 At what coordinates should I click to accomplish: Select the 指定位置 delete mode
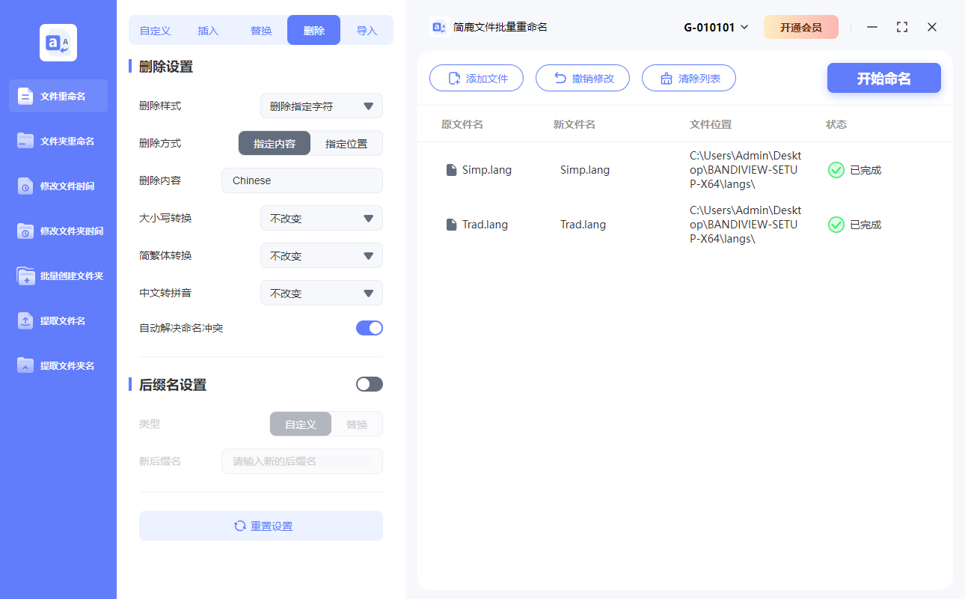346,143
